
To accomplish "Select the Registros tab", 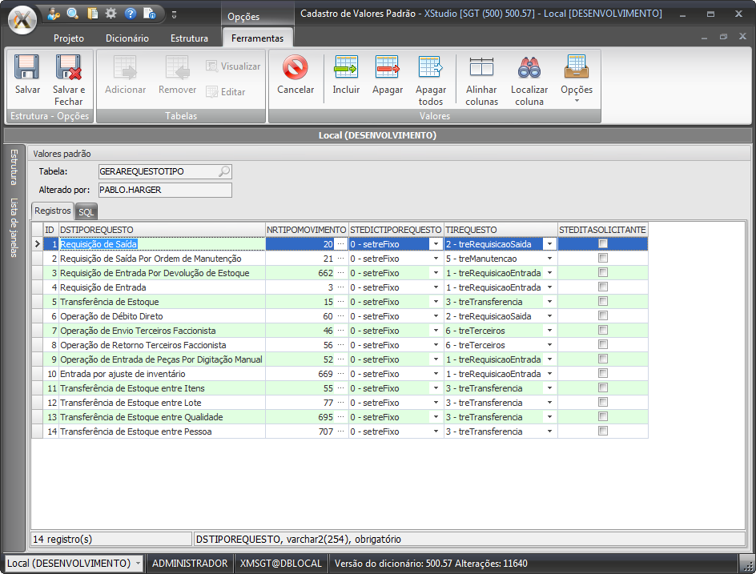I will tap(53, 211).
